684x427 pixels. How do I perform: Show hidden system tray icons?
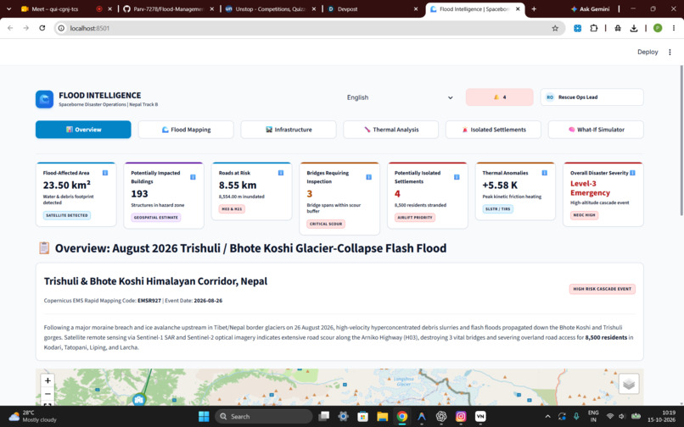click(547, 417)
